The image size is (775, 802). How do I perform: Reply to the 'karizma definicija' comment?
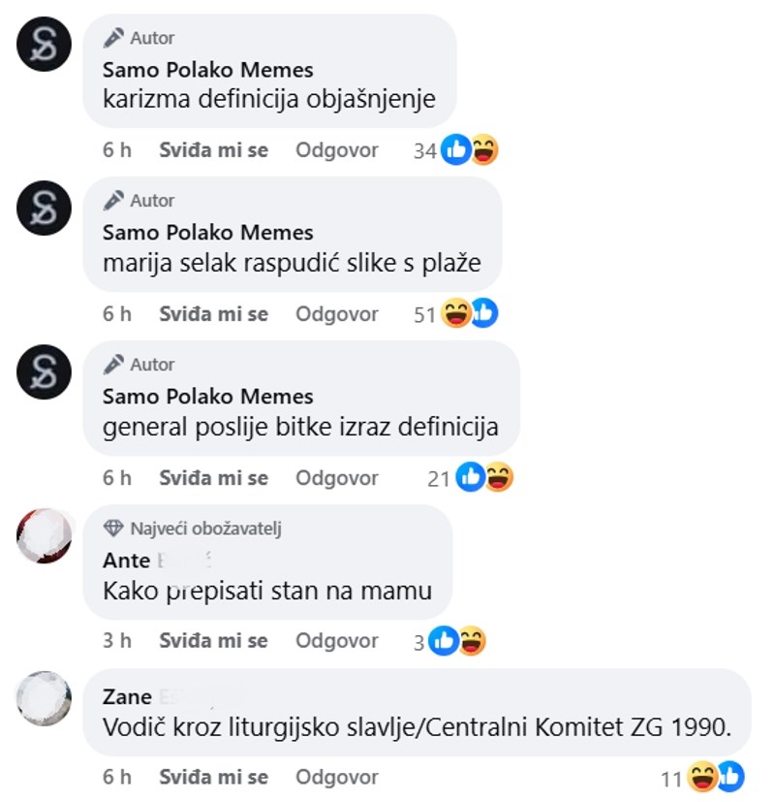click(337, 150)
